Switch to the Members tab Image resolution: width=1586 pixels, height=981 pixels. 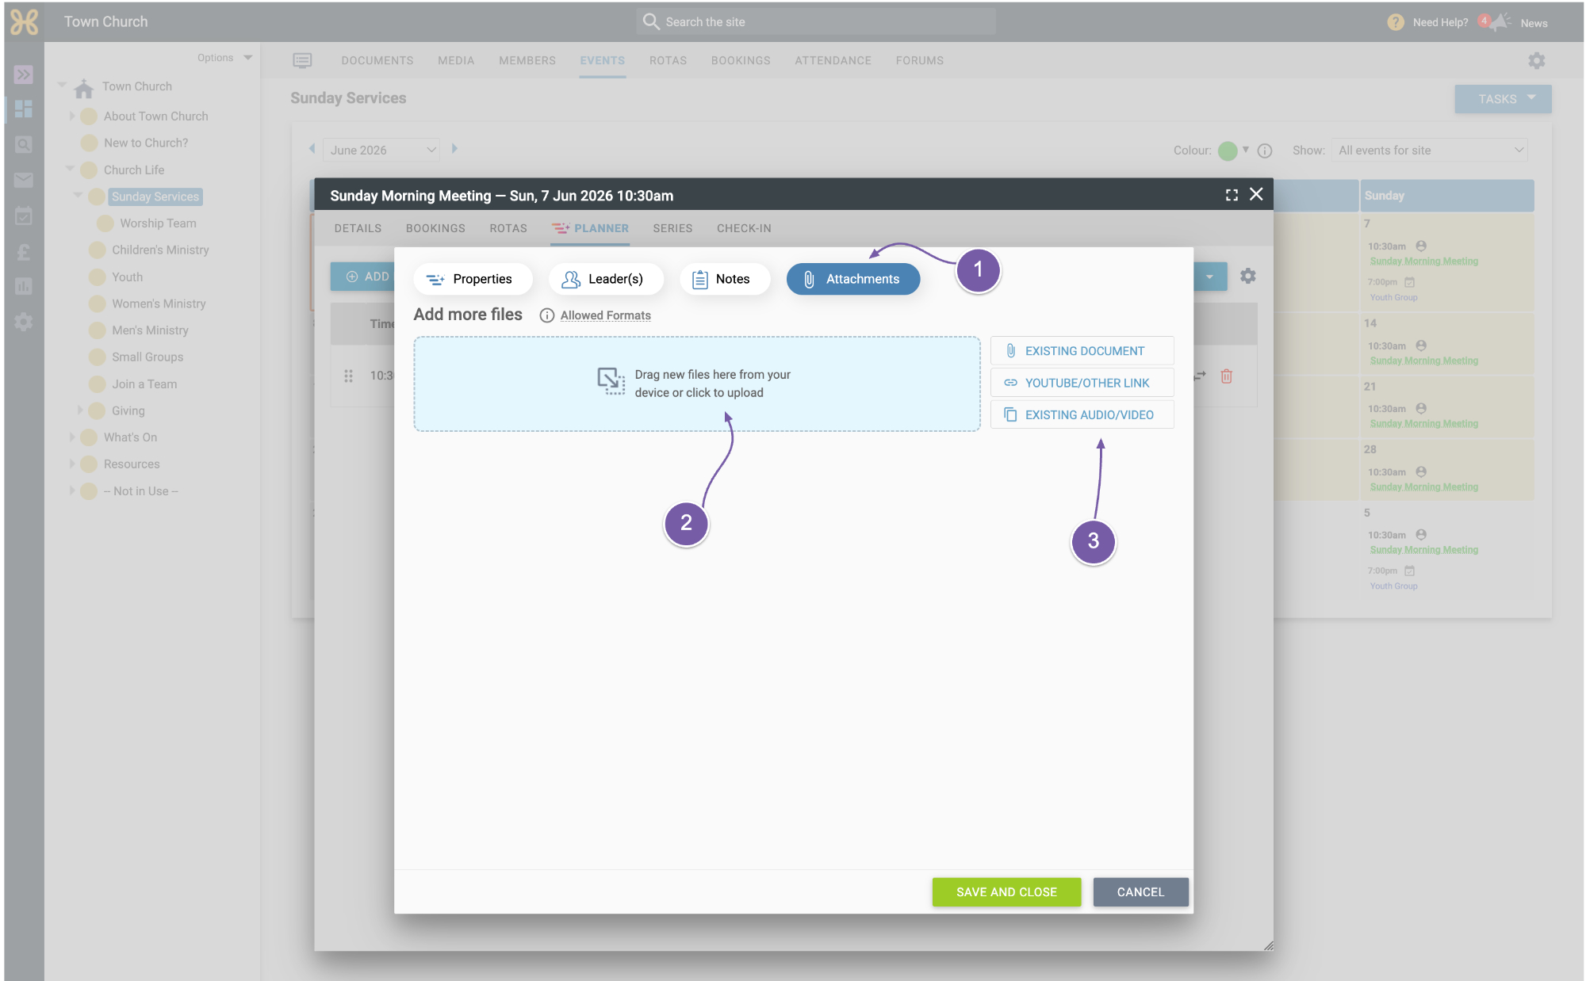(x=527, y=60)
